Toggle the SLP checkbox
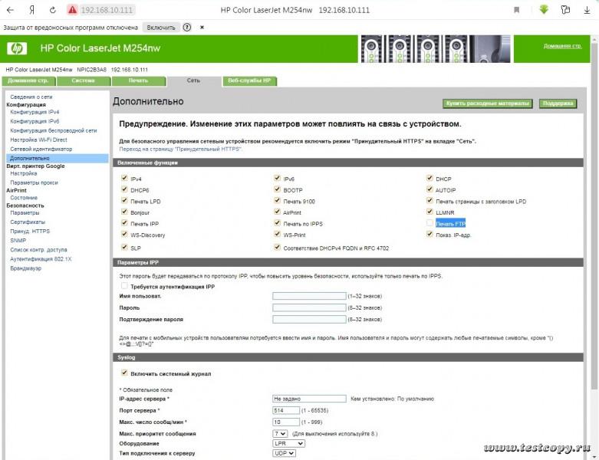This screenshot has width=599, height=460. coord(124,247)
